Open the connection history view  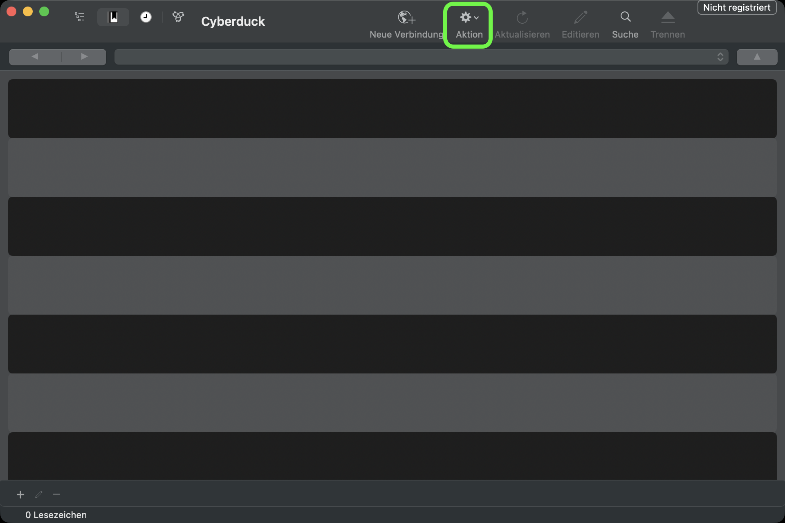tap(146, 17)
